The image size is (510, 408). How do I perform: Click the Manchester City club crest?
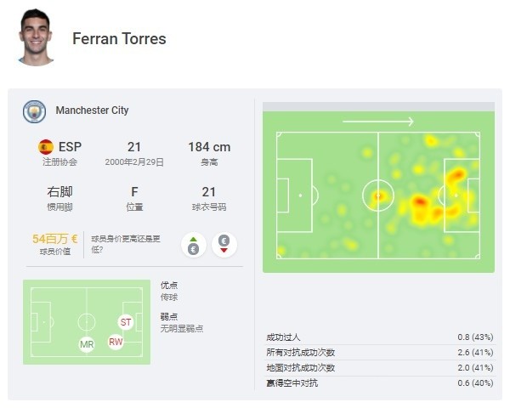pyautogui.click(x=35, y=111)
